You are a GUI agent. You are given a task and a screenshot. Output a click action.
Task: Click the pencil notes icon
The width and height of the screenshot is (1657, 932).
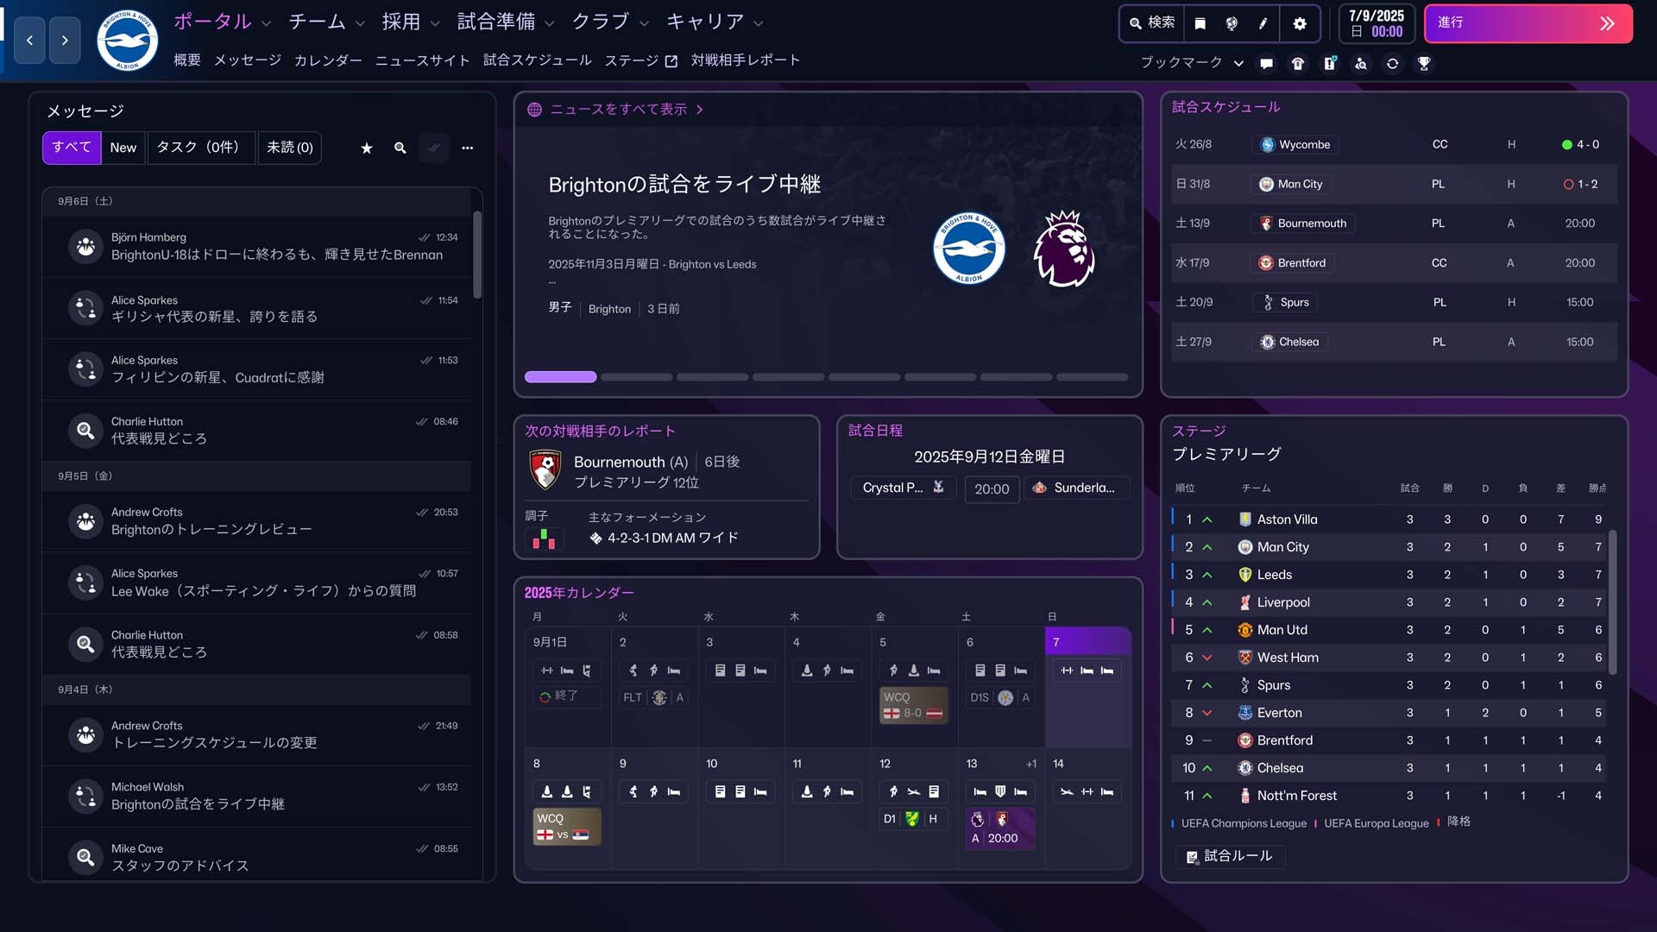pyautogui.click(x=1263, y=23)
